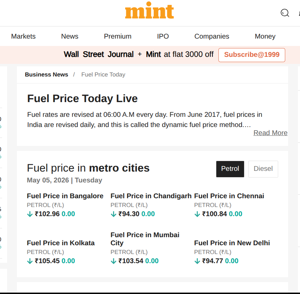Select the Petrol toggle button

pyautogui.click(x=230, y=169)
